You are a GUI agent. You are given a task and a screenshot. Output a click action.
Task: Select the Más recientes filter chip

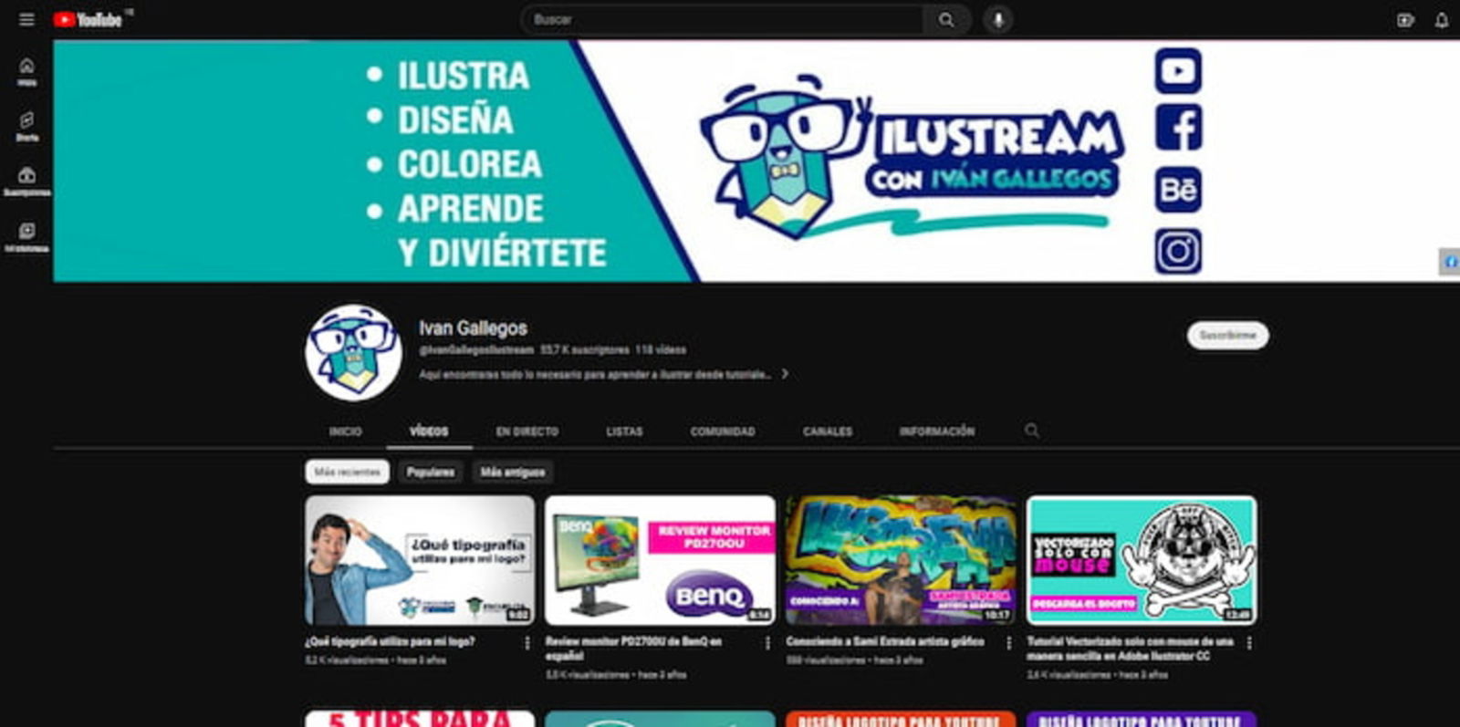pyautogui.click(x=347, y=472)
